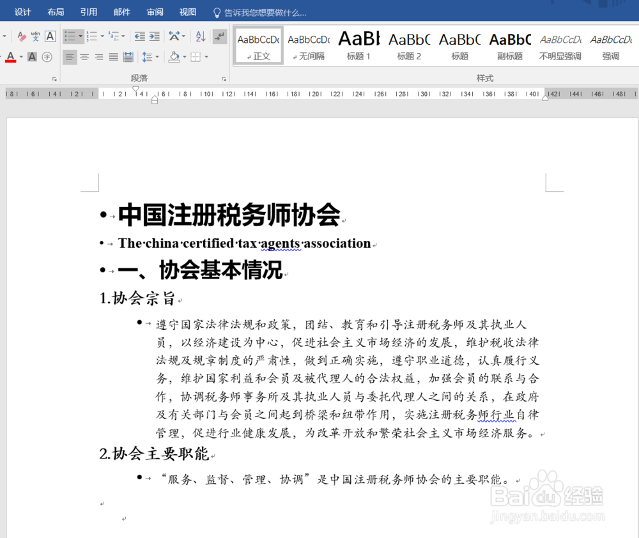Toggle the bullet list button
This screenshot has width=639, height=538.
[x=70, y=36]
